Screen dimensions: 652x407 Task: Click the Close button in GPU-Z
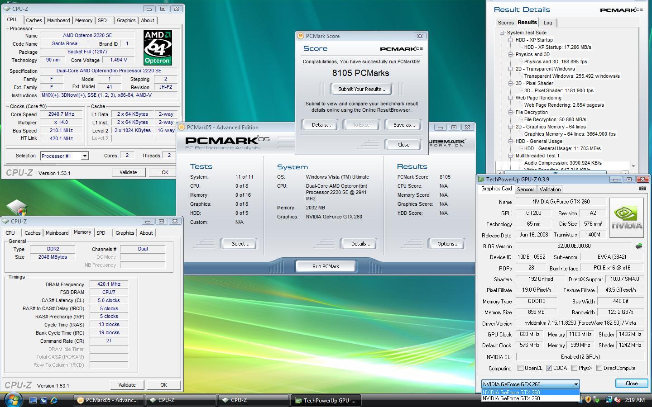pyautogui.click(x=631, y=383)
